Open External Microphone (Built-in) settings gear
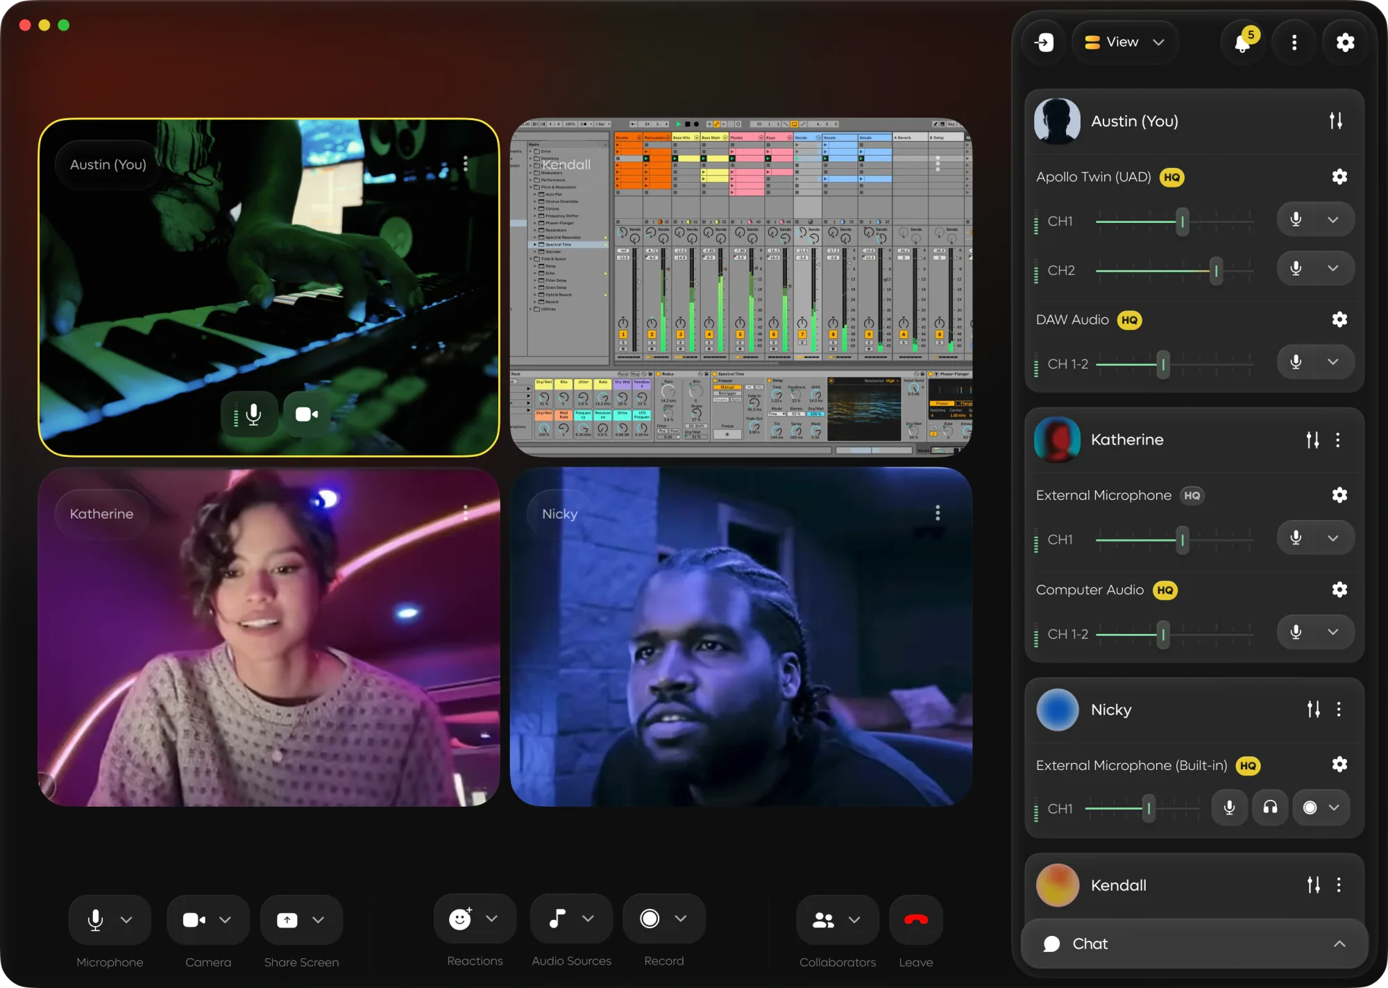 (1339, 764)
